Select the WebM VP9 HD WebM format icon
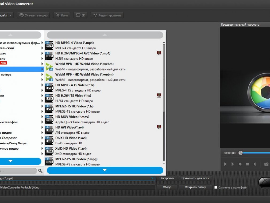Viewport: 270px width, 203px height. coord(49,77)
